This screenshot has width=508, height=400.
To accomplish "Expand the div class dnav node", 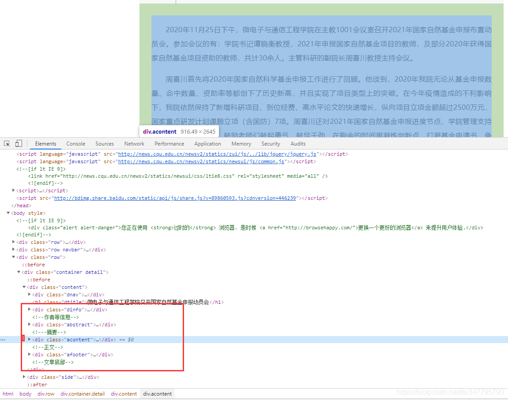I will pos(29,294).
